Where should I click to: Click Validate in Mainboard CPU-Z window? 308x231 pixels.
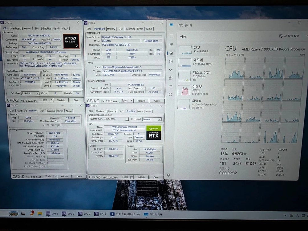click(141, 101)
